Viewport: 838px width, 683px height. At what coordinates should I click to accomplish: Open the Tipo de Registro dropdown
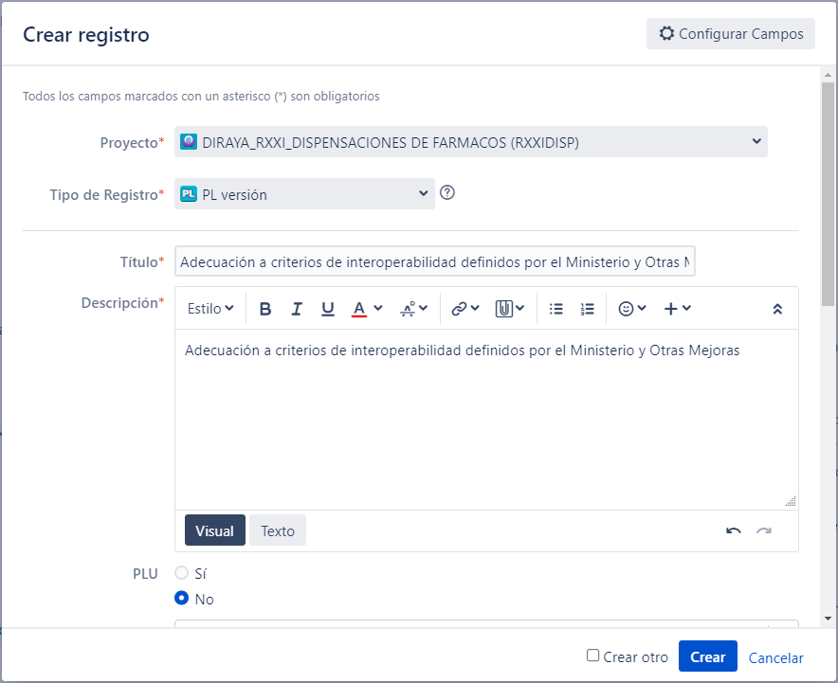(x=304, y=194)
